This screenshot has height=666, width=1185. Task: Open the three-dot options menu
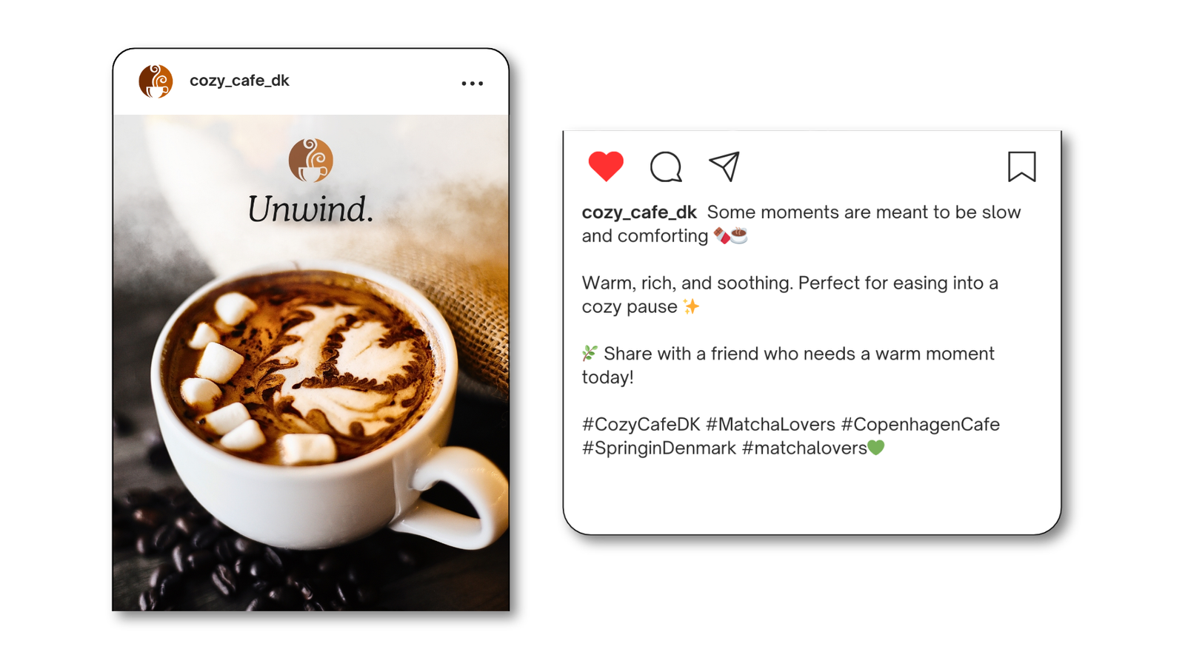click(473, 84)
